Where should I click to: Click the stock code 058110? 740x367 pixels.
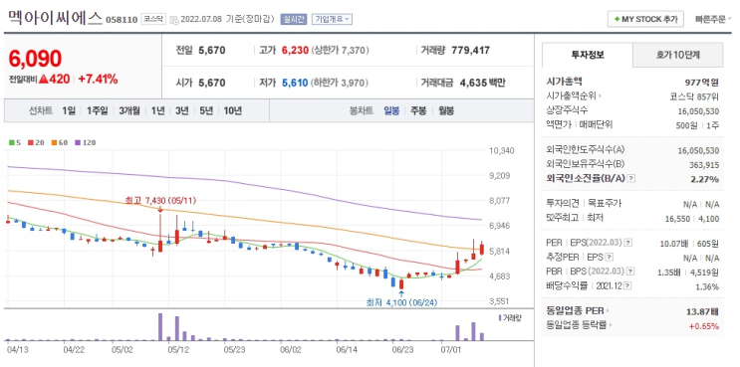click(x=122, y=20)
